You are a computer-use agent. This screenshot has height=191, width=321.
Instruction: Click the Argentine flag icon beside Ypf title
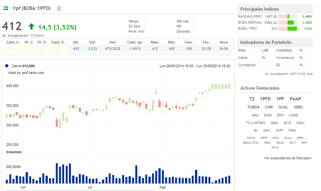[6, 8]
